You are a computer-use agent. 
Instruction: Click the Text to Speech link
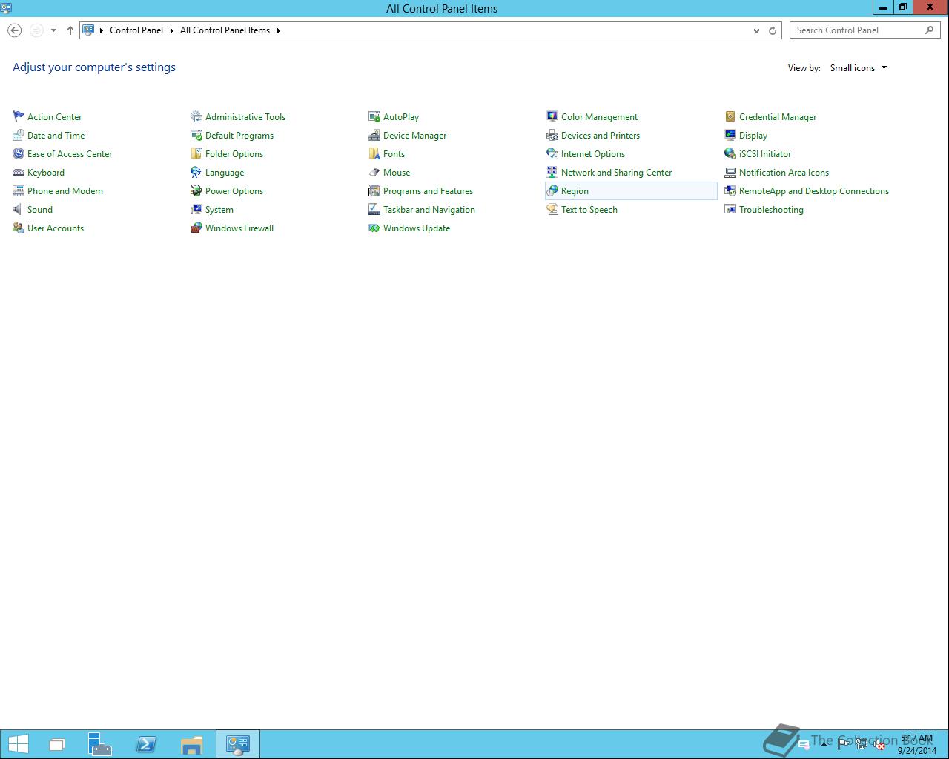pos(589,209)
